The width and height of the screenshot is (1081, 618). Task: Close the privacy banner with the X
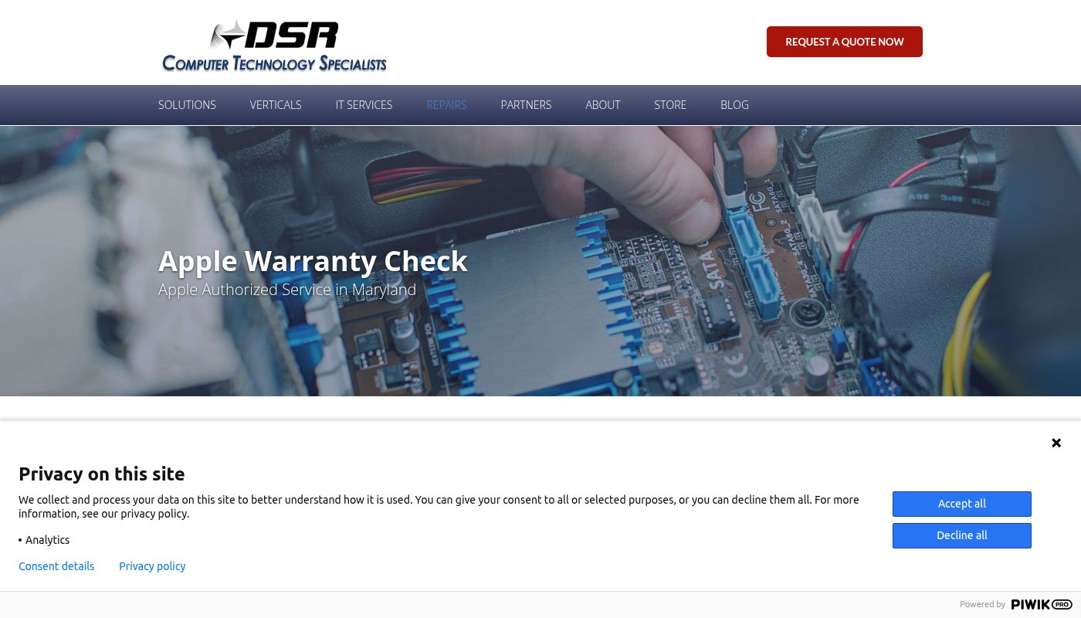1056,443
